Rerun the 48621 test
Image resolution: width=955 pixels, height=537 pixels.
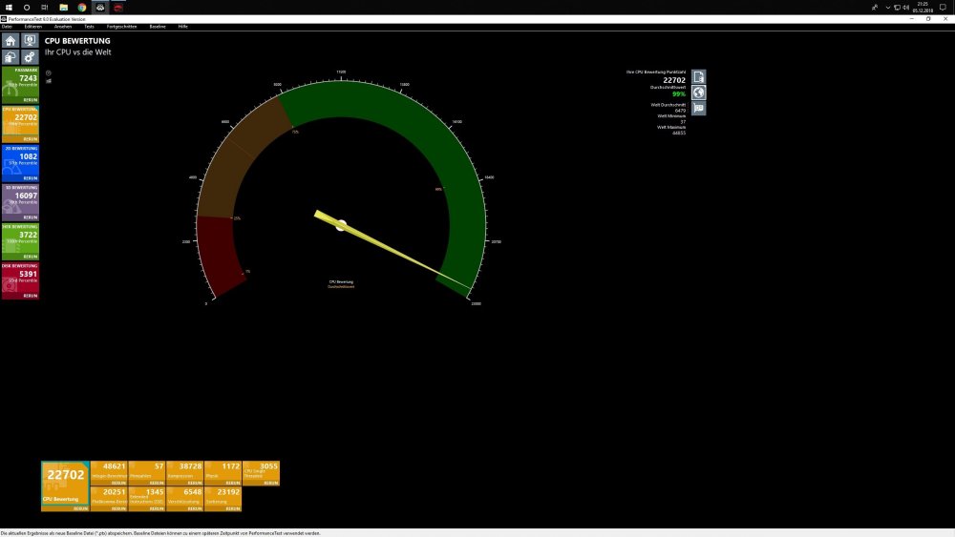point(118,483)
